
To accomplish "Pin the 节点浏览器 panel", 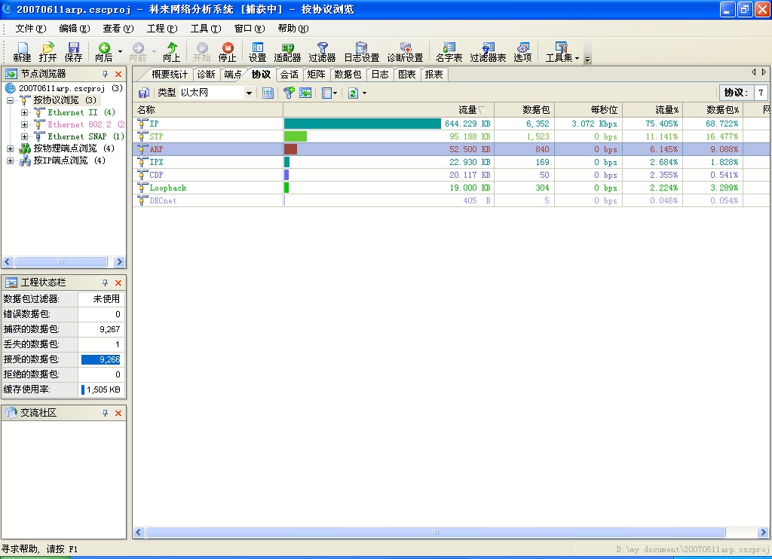I will (x=106, y=74).
